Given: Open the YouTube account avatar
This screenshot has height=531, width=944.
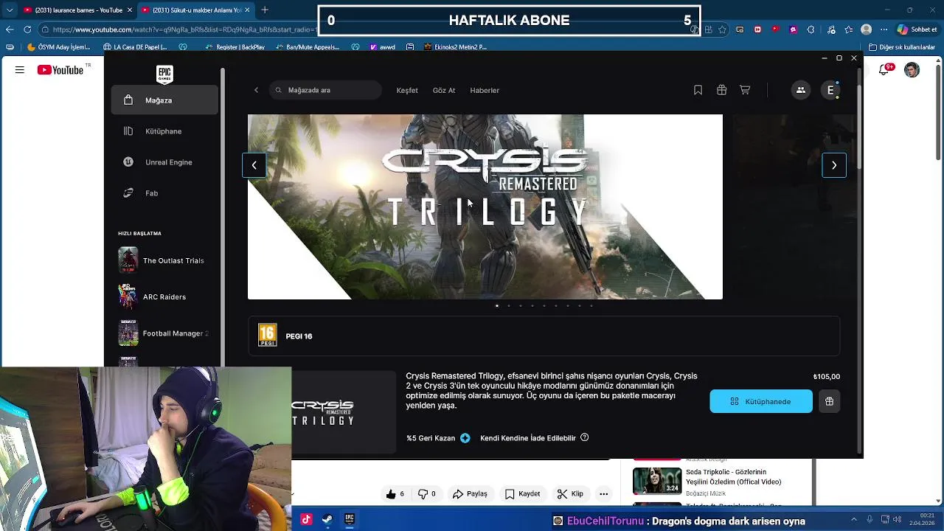Looking at the screenshot, I should (912, 69).
